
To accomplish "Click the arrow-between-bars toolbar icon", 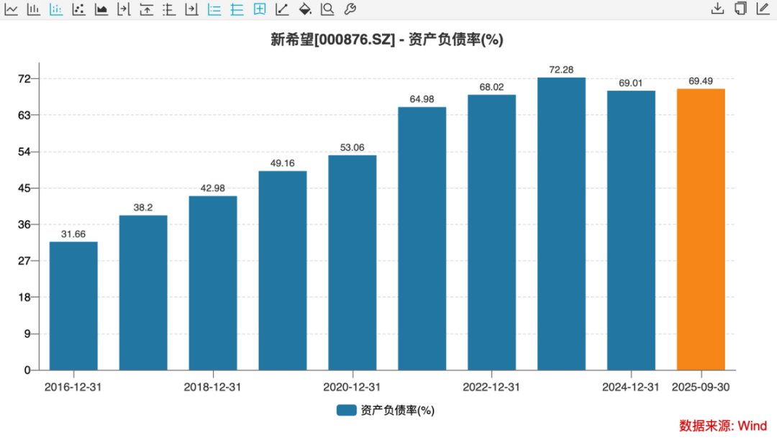I will coord(124,9).
